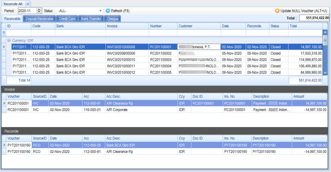The image size is (331, 172).
Task: Close the Reconcile AR tab
Action: (x=27, y=4)
